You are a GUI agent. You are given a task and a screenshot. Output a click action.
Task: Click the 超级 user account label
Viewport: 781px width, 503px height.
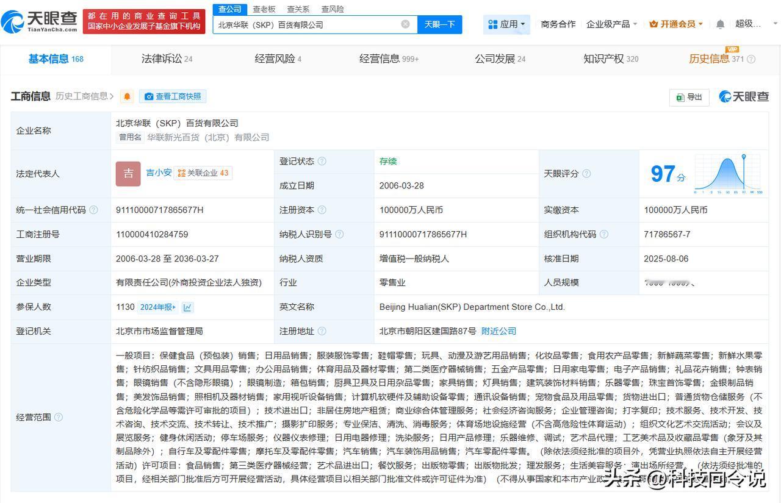[x=748, y=24]
